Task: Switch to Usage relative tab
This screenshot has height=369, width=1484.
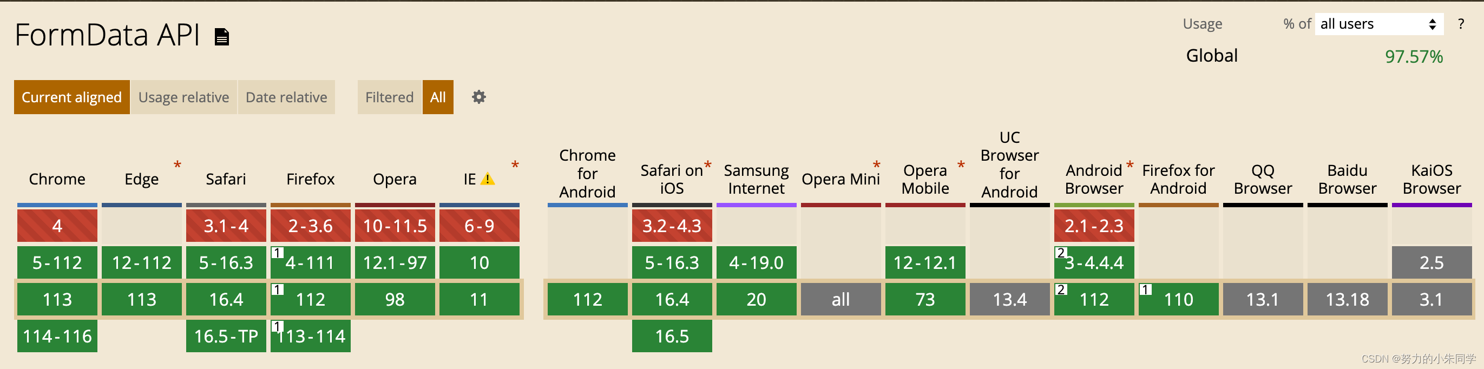Action: point(184,97)
